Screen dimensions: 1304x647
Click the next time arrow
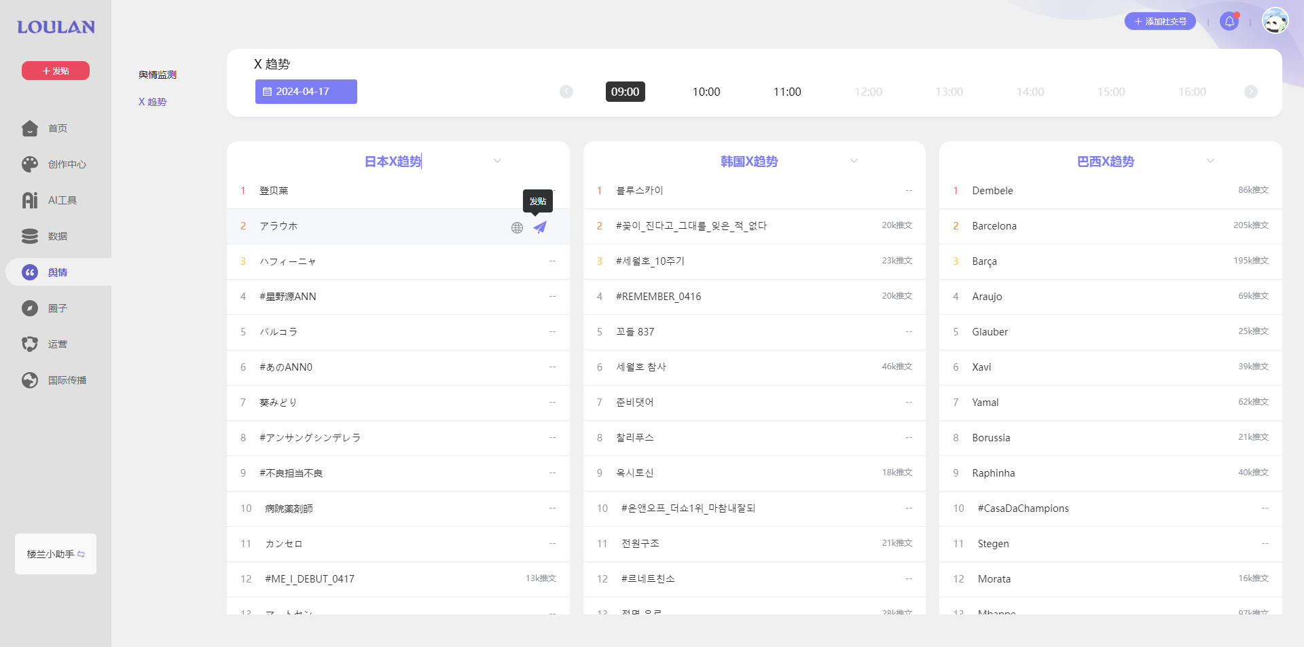click(1251, 92)
